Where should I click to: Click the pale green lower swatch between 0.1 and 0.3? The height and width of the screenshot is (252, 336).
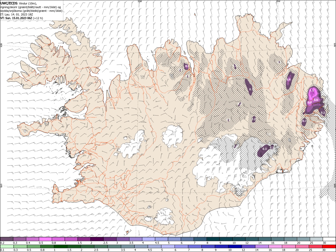(x=7, y=246)
